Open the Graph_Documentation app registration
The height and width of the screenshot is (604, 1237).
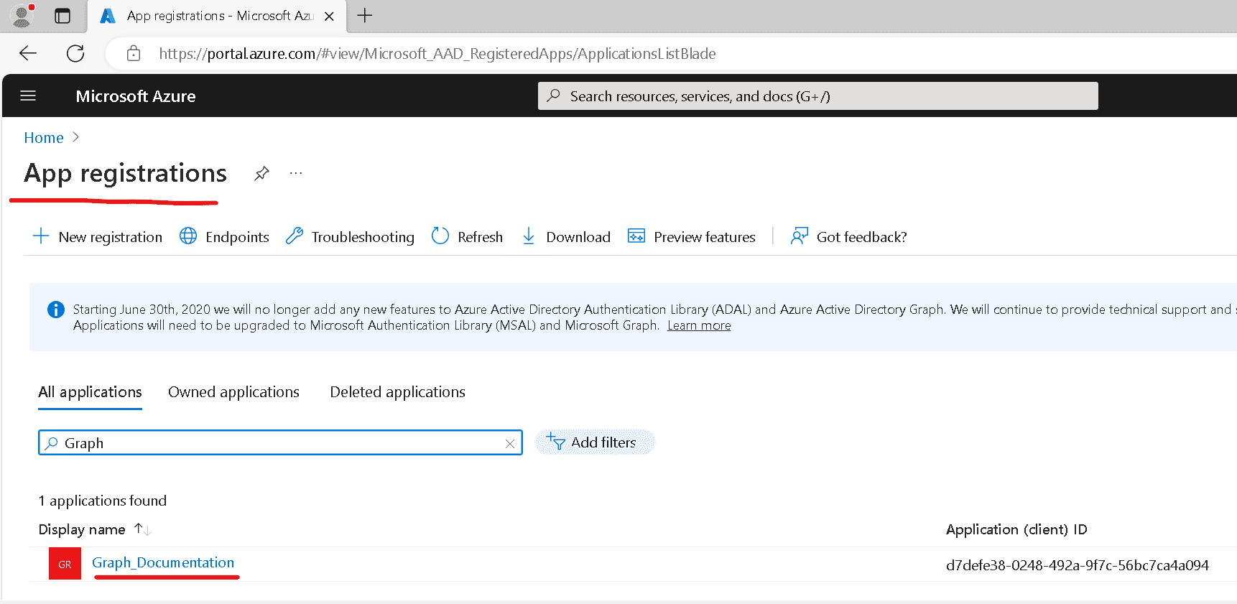(163, 562)
